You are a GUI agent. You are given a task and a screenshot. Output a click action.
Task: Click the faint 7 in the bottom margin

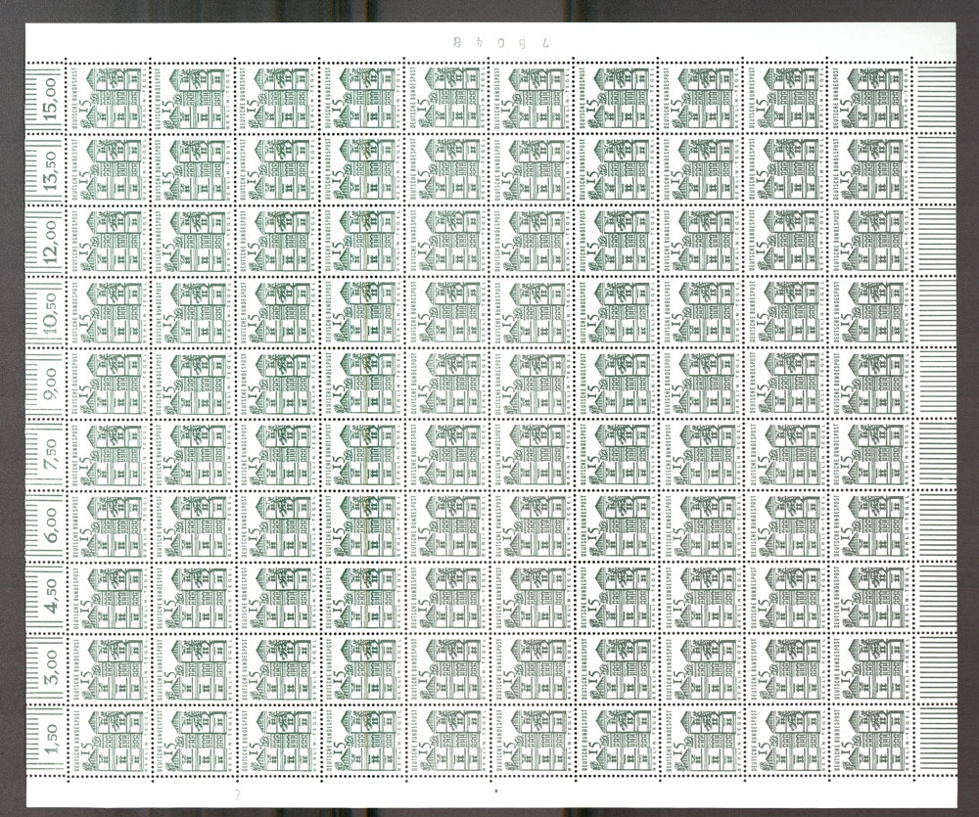[x=237, y=794]
